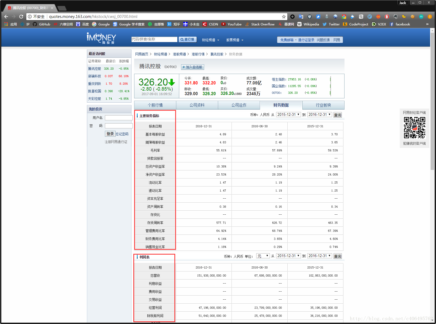Image resolution: width=436 pixels, height=324 pixels.
Task: Click 注册网易通行证 link
Action: 116,142
